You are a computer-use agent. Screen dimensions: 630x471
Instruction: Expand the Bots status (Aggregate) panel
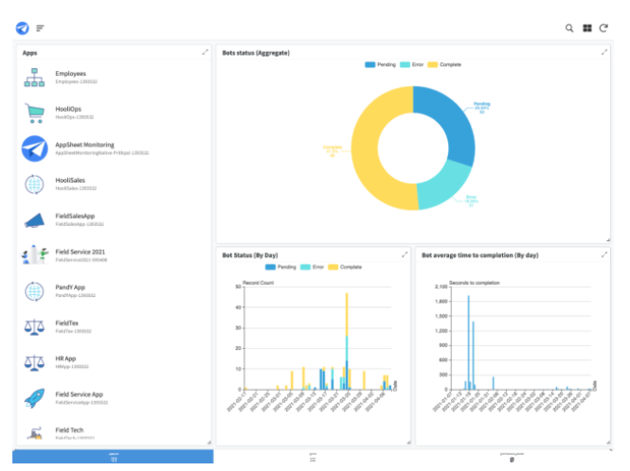point(603,52)
